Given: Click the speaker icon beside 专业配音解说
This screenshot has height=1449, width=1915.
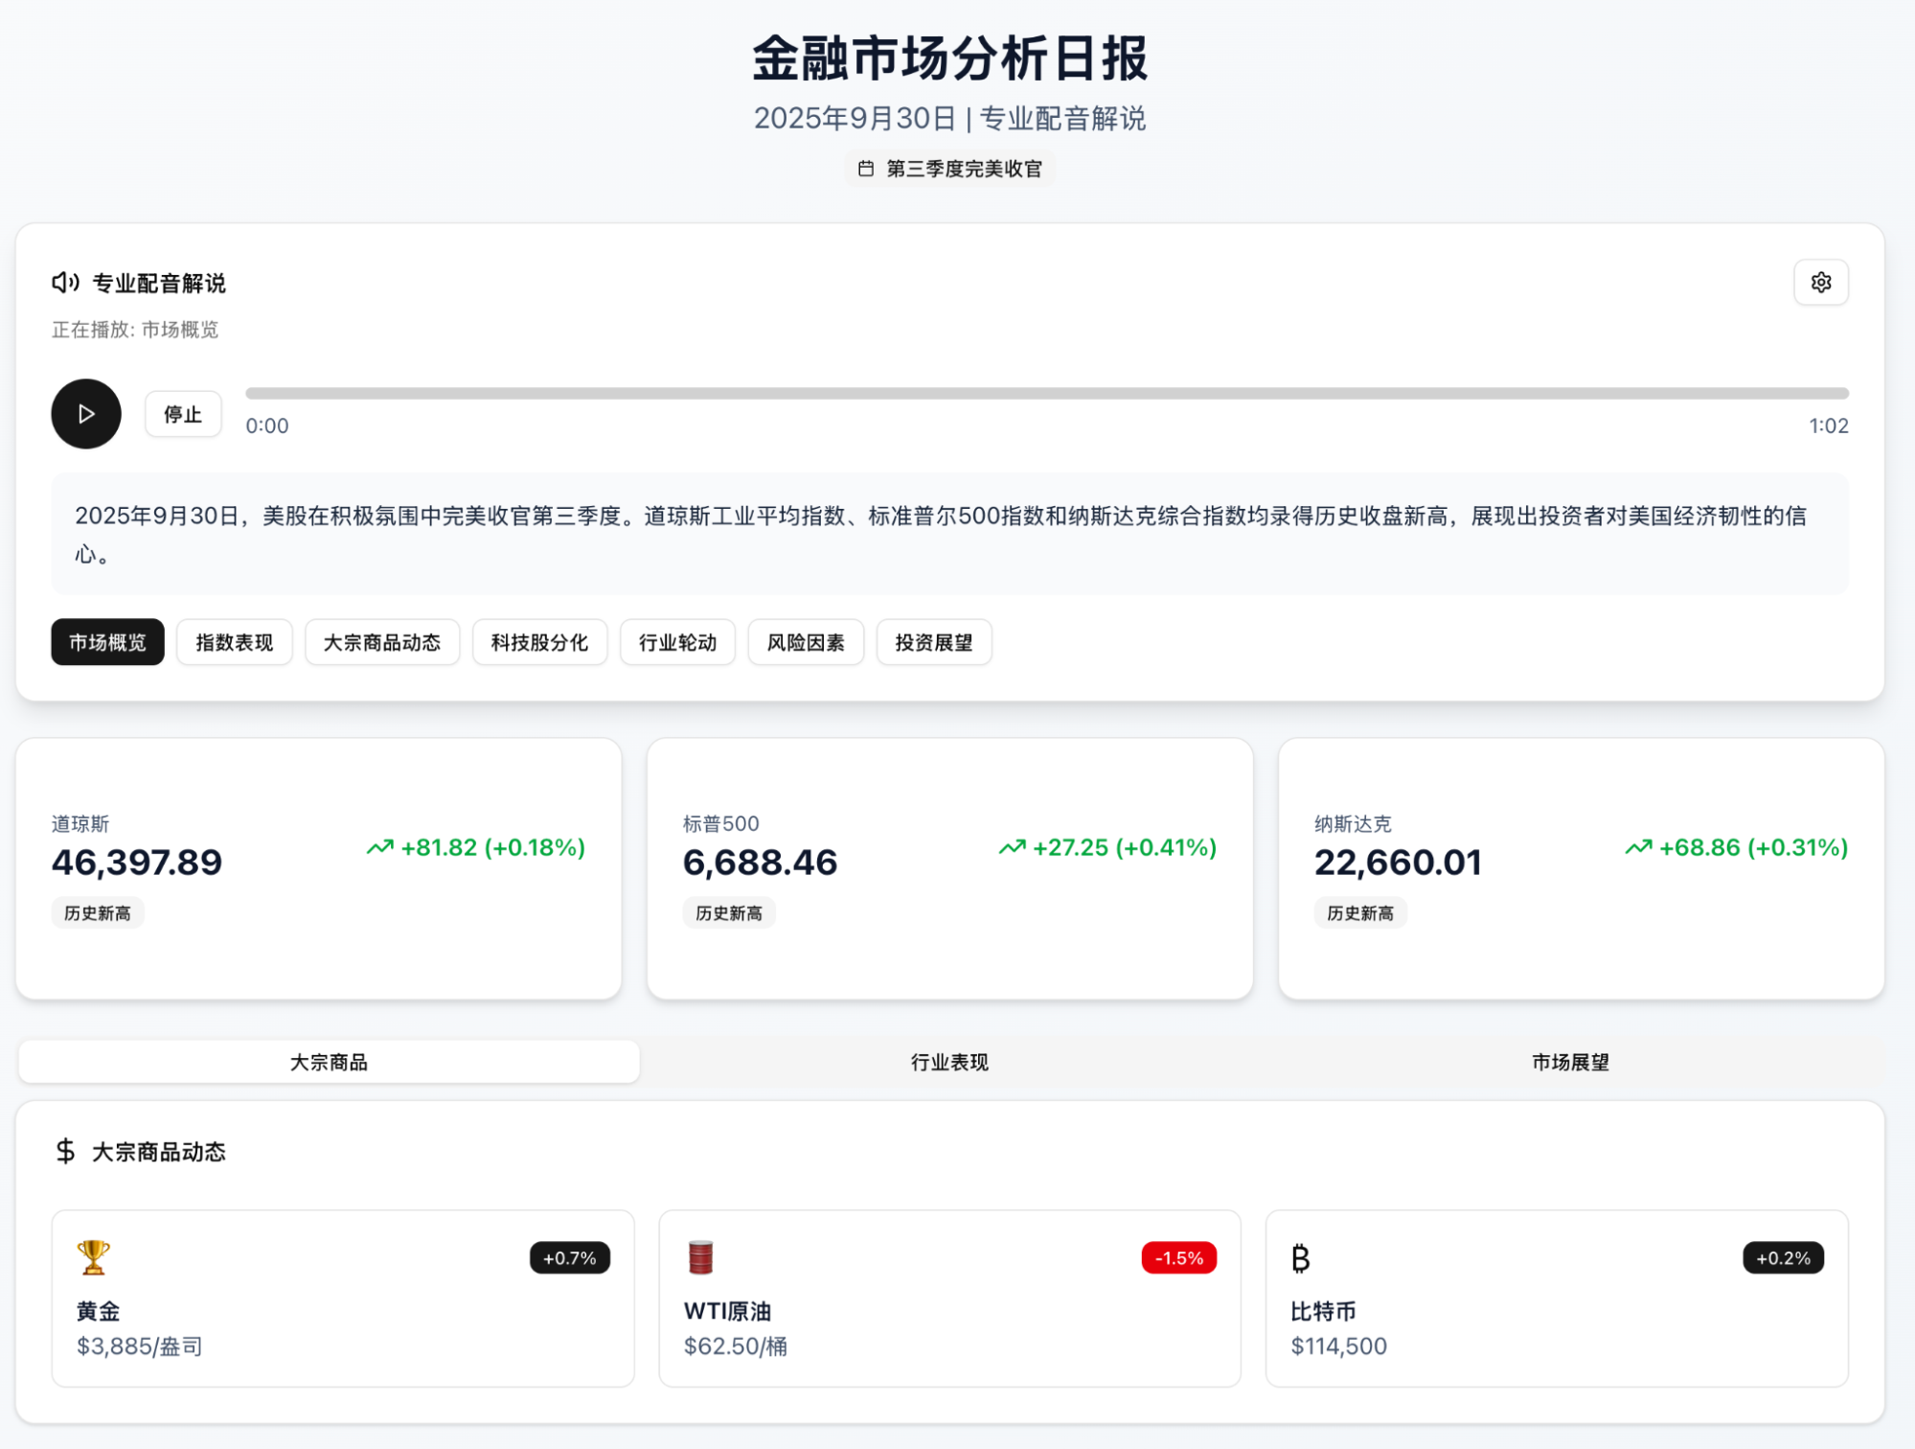Looking at the screenshot, I should (x=63, y=283).
